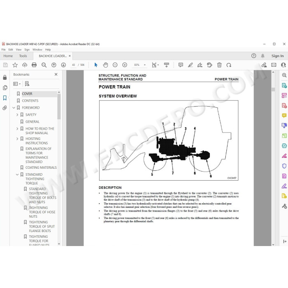Open the Edit menu
This screenshot has height=288, width=288.
tap(11, 50)
